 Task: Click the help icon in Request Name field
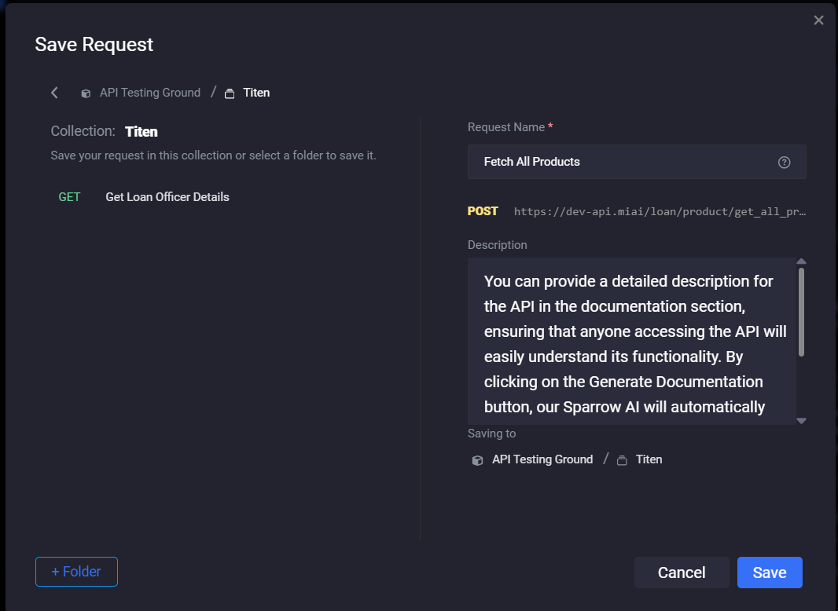[x=784, y=163]
